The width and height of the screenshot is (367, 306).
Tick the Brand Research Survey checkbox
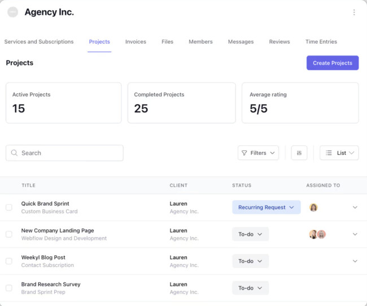pyautogui.click(x=9, y=288)
